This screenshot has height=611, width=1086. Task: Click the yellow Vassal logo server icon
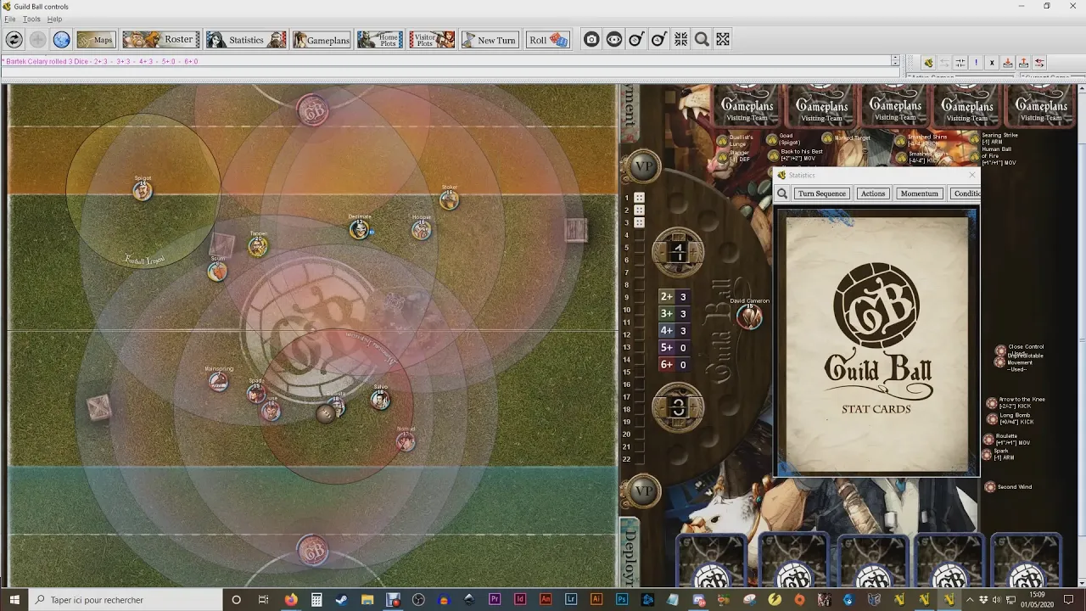coord(928,63)
